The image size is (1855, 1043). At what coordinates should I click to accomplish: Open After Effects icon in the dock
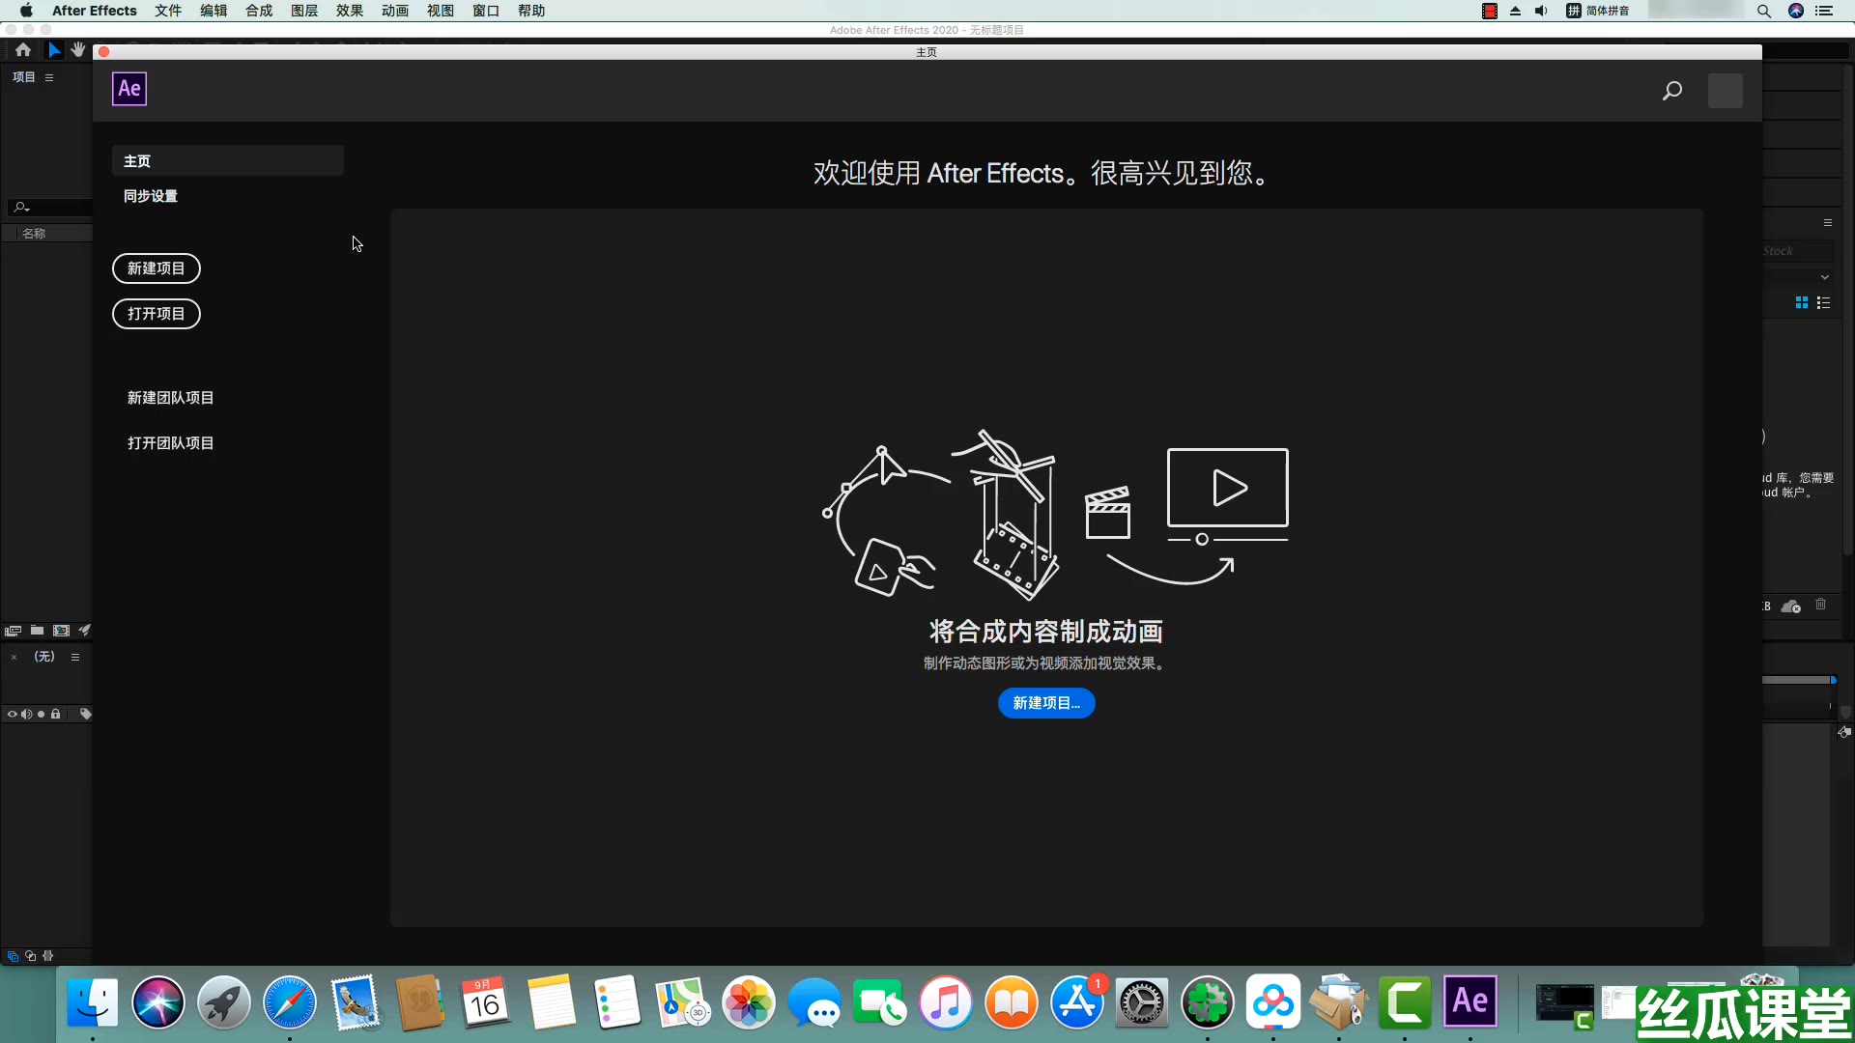[x=1470, y=1001]
